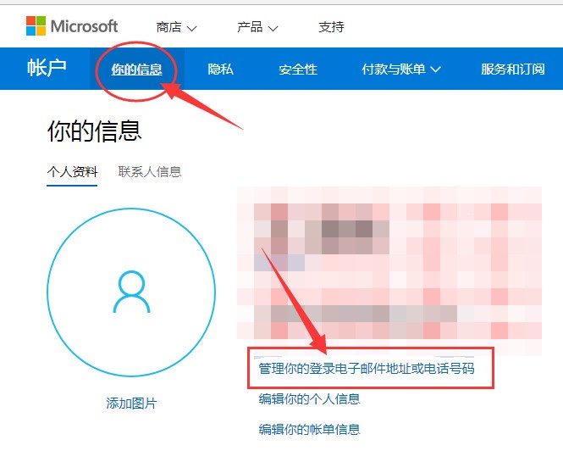Screen dimensions: 563x451
Task: Open 编辑你的个人信息 link
Action: [310, 398]
